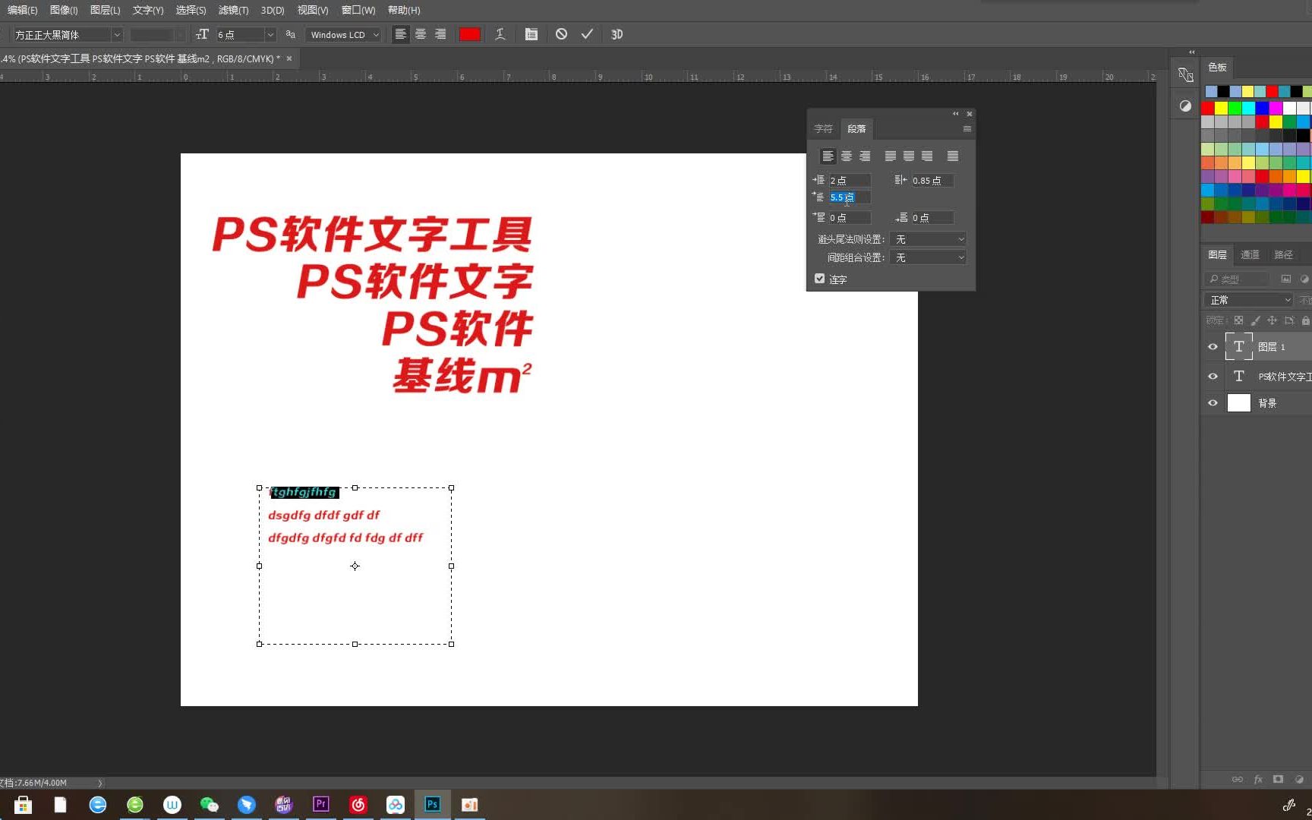Select the add layer mask icon
The width and height of the screenshot is (1312, 820).
[x=1279, y=779]
